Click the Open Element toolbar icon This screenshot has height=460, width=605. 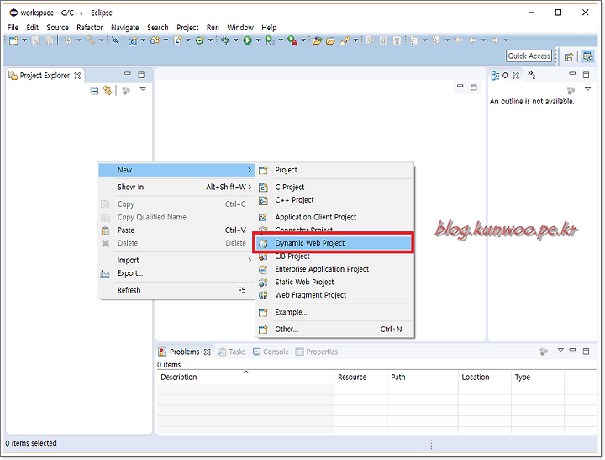coord(317,40)
